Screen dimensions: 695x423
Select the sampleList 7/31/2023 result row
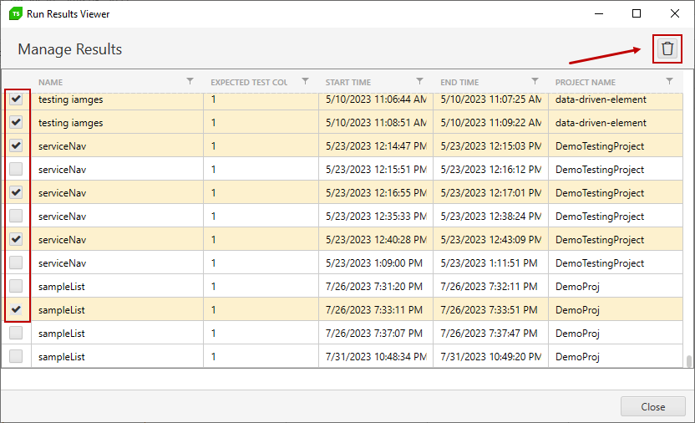(x=342, y=356)
